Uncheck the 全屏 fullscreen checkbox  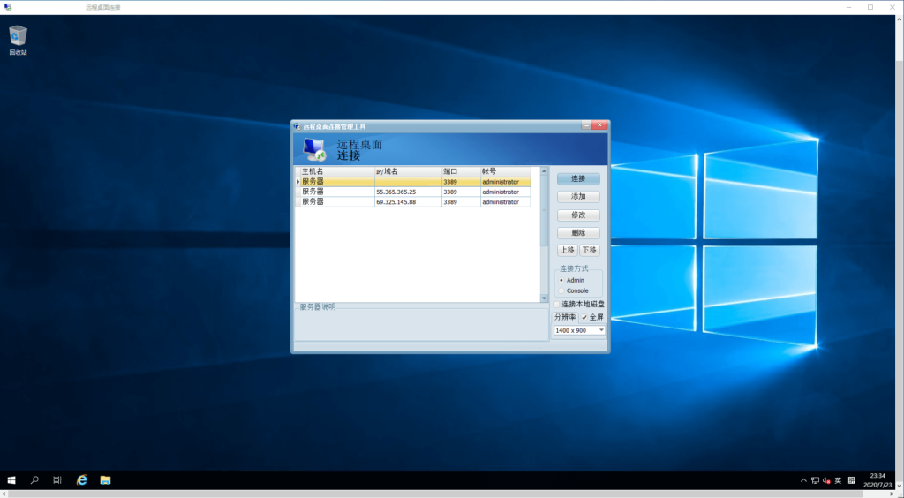point(584,317)
